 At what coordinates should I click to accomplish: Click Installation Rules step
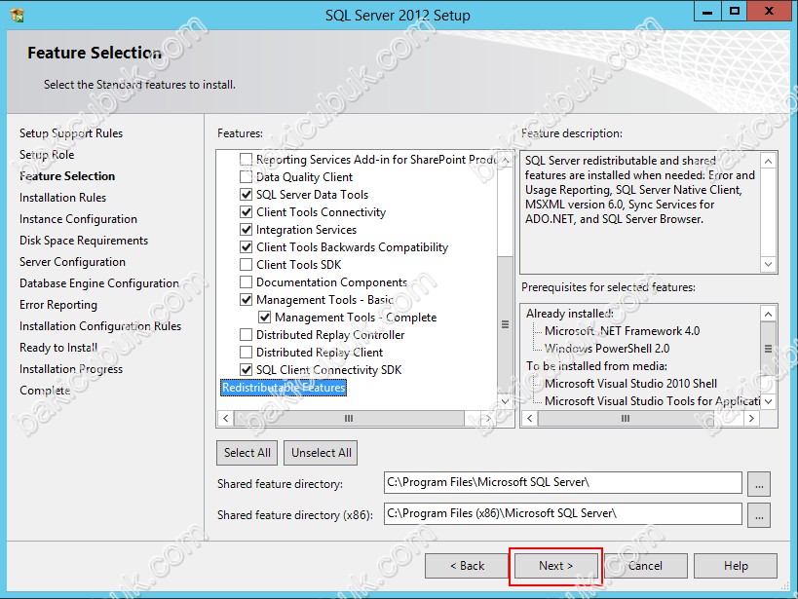click(62, 198)
